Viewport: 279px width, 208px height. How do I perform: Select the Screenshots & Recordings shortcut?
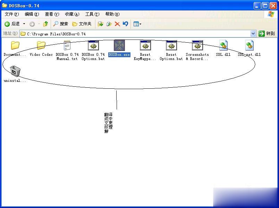tap(197, 46)
